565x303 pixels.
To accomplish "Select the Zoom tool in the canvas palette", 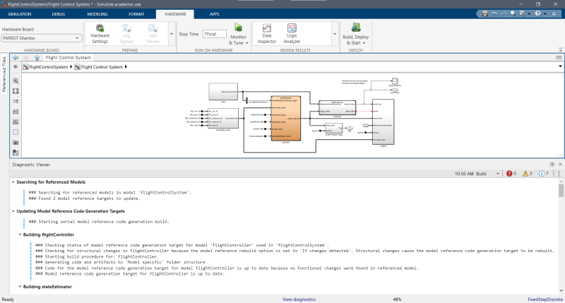I will click(x=16, y=81).
